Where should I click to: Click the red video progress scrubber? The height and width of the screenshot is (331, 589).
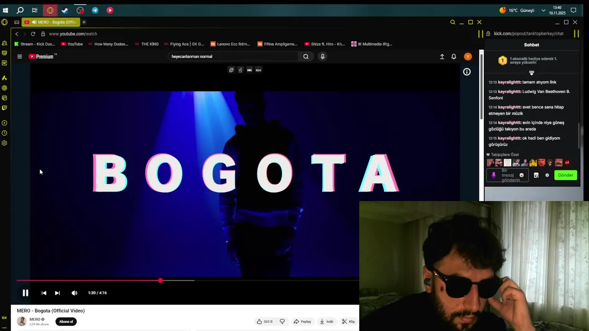(x=160, y=280)
